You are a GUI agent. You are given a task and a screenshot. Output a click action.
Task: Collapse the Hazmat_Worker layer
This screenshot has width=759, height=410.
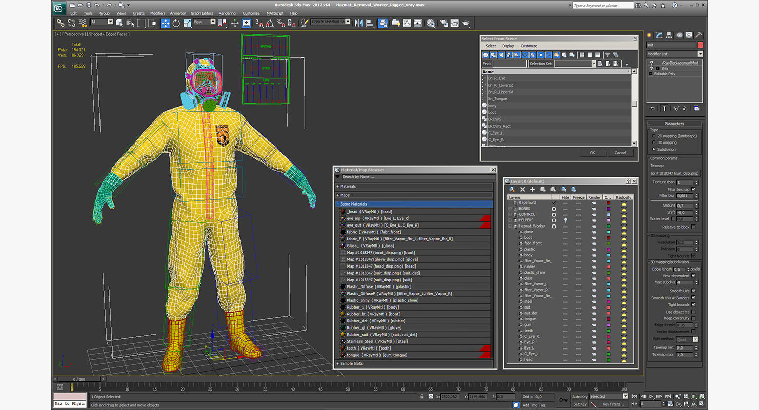[x=510, y=226]
